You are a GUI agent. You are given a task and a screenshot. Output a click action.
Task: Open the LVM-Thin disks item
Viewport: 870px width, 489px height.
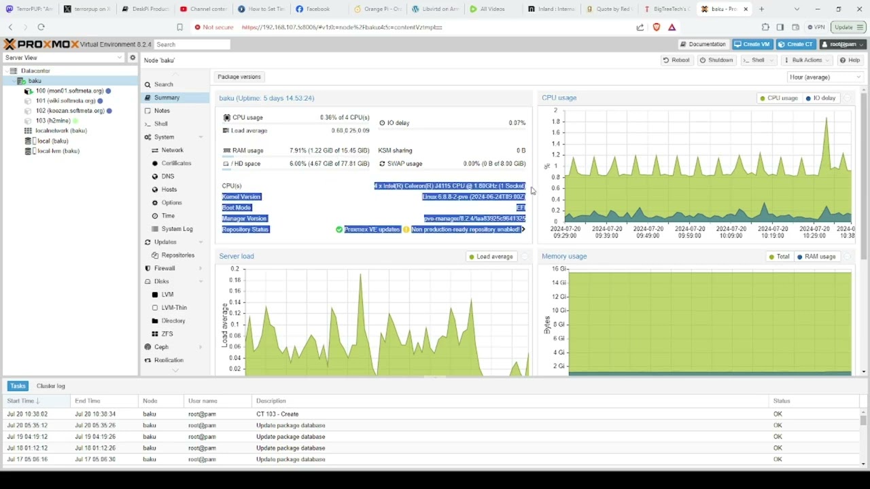coord(175,308)
